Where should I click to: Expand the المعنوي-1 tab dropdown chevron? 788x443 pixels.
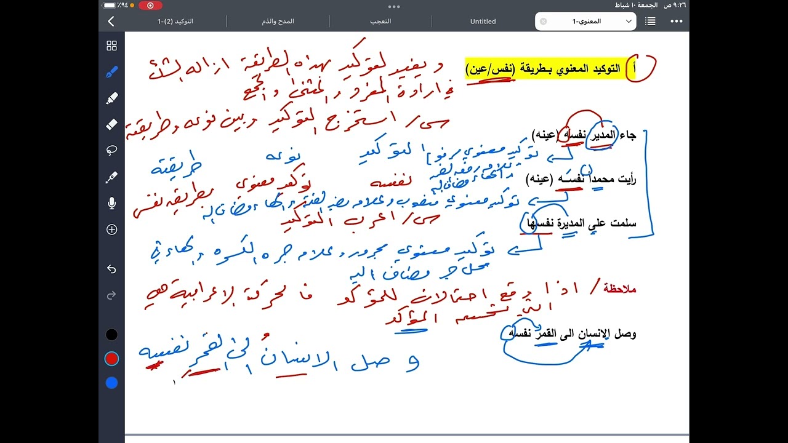click(629, 21)
